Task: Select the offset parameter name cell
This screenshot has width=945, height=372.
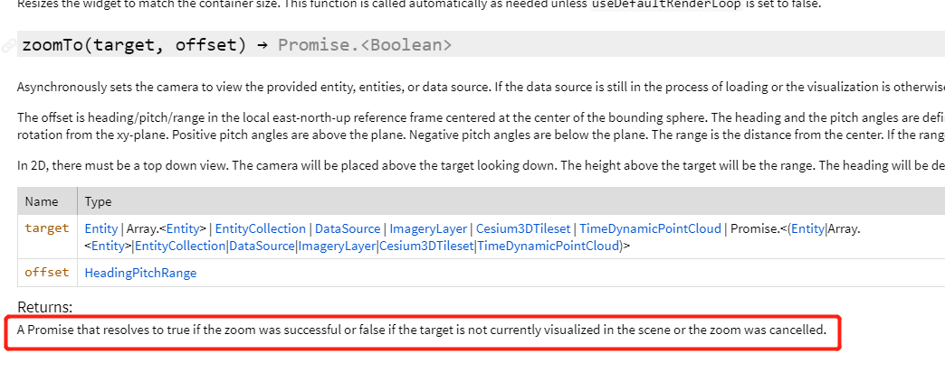Action: 46,272
